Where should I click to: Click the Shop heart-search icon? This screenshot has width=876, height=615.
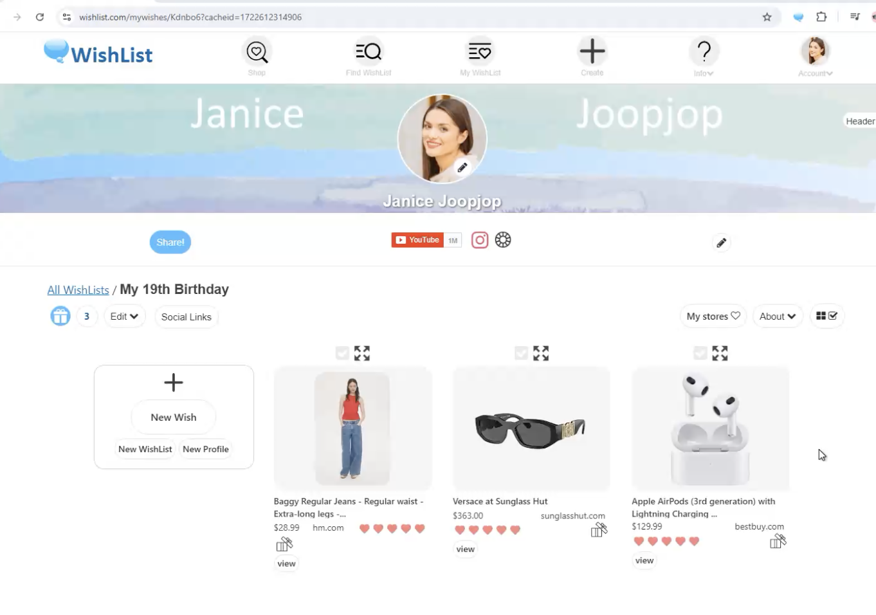(x=257, y=51)
